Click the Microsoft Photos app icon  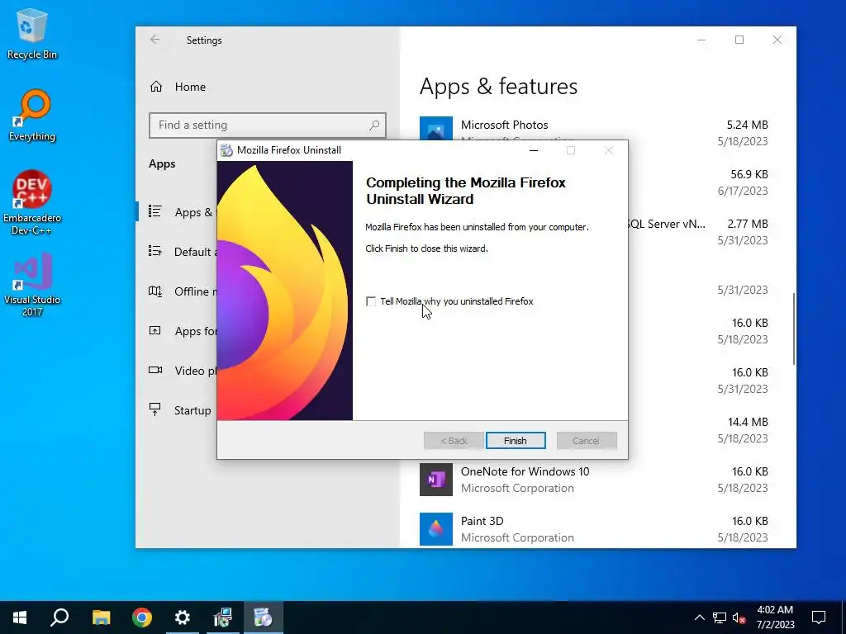click(436, 128)
